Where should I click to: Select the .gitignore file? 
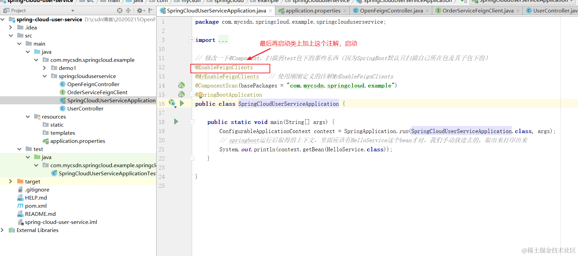37,189
